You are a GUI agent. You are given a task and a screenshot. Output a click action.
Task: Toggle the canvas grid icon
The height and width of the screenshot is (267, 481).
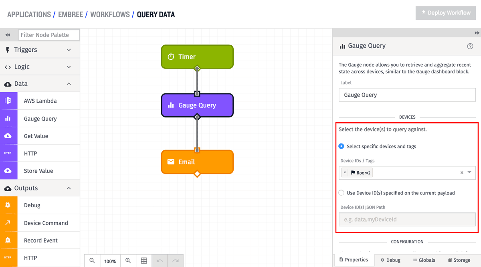144,261
